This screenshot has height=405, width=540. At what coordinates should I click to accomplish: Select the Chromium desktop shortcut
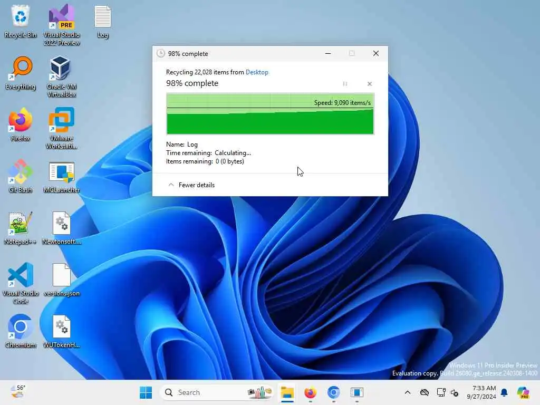pyautogui.click(x=21, y=331)
